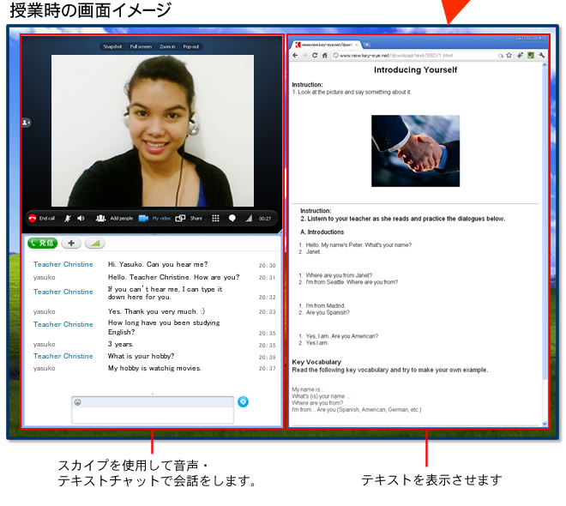Screen dimensions: 566x506
Task: Switch video to Full screen
Action: pos(141,46)
